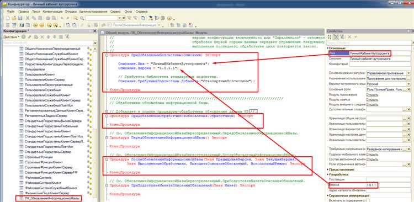Collapse procedure ПриДобавленииПодсистемы

point(107,55)
